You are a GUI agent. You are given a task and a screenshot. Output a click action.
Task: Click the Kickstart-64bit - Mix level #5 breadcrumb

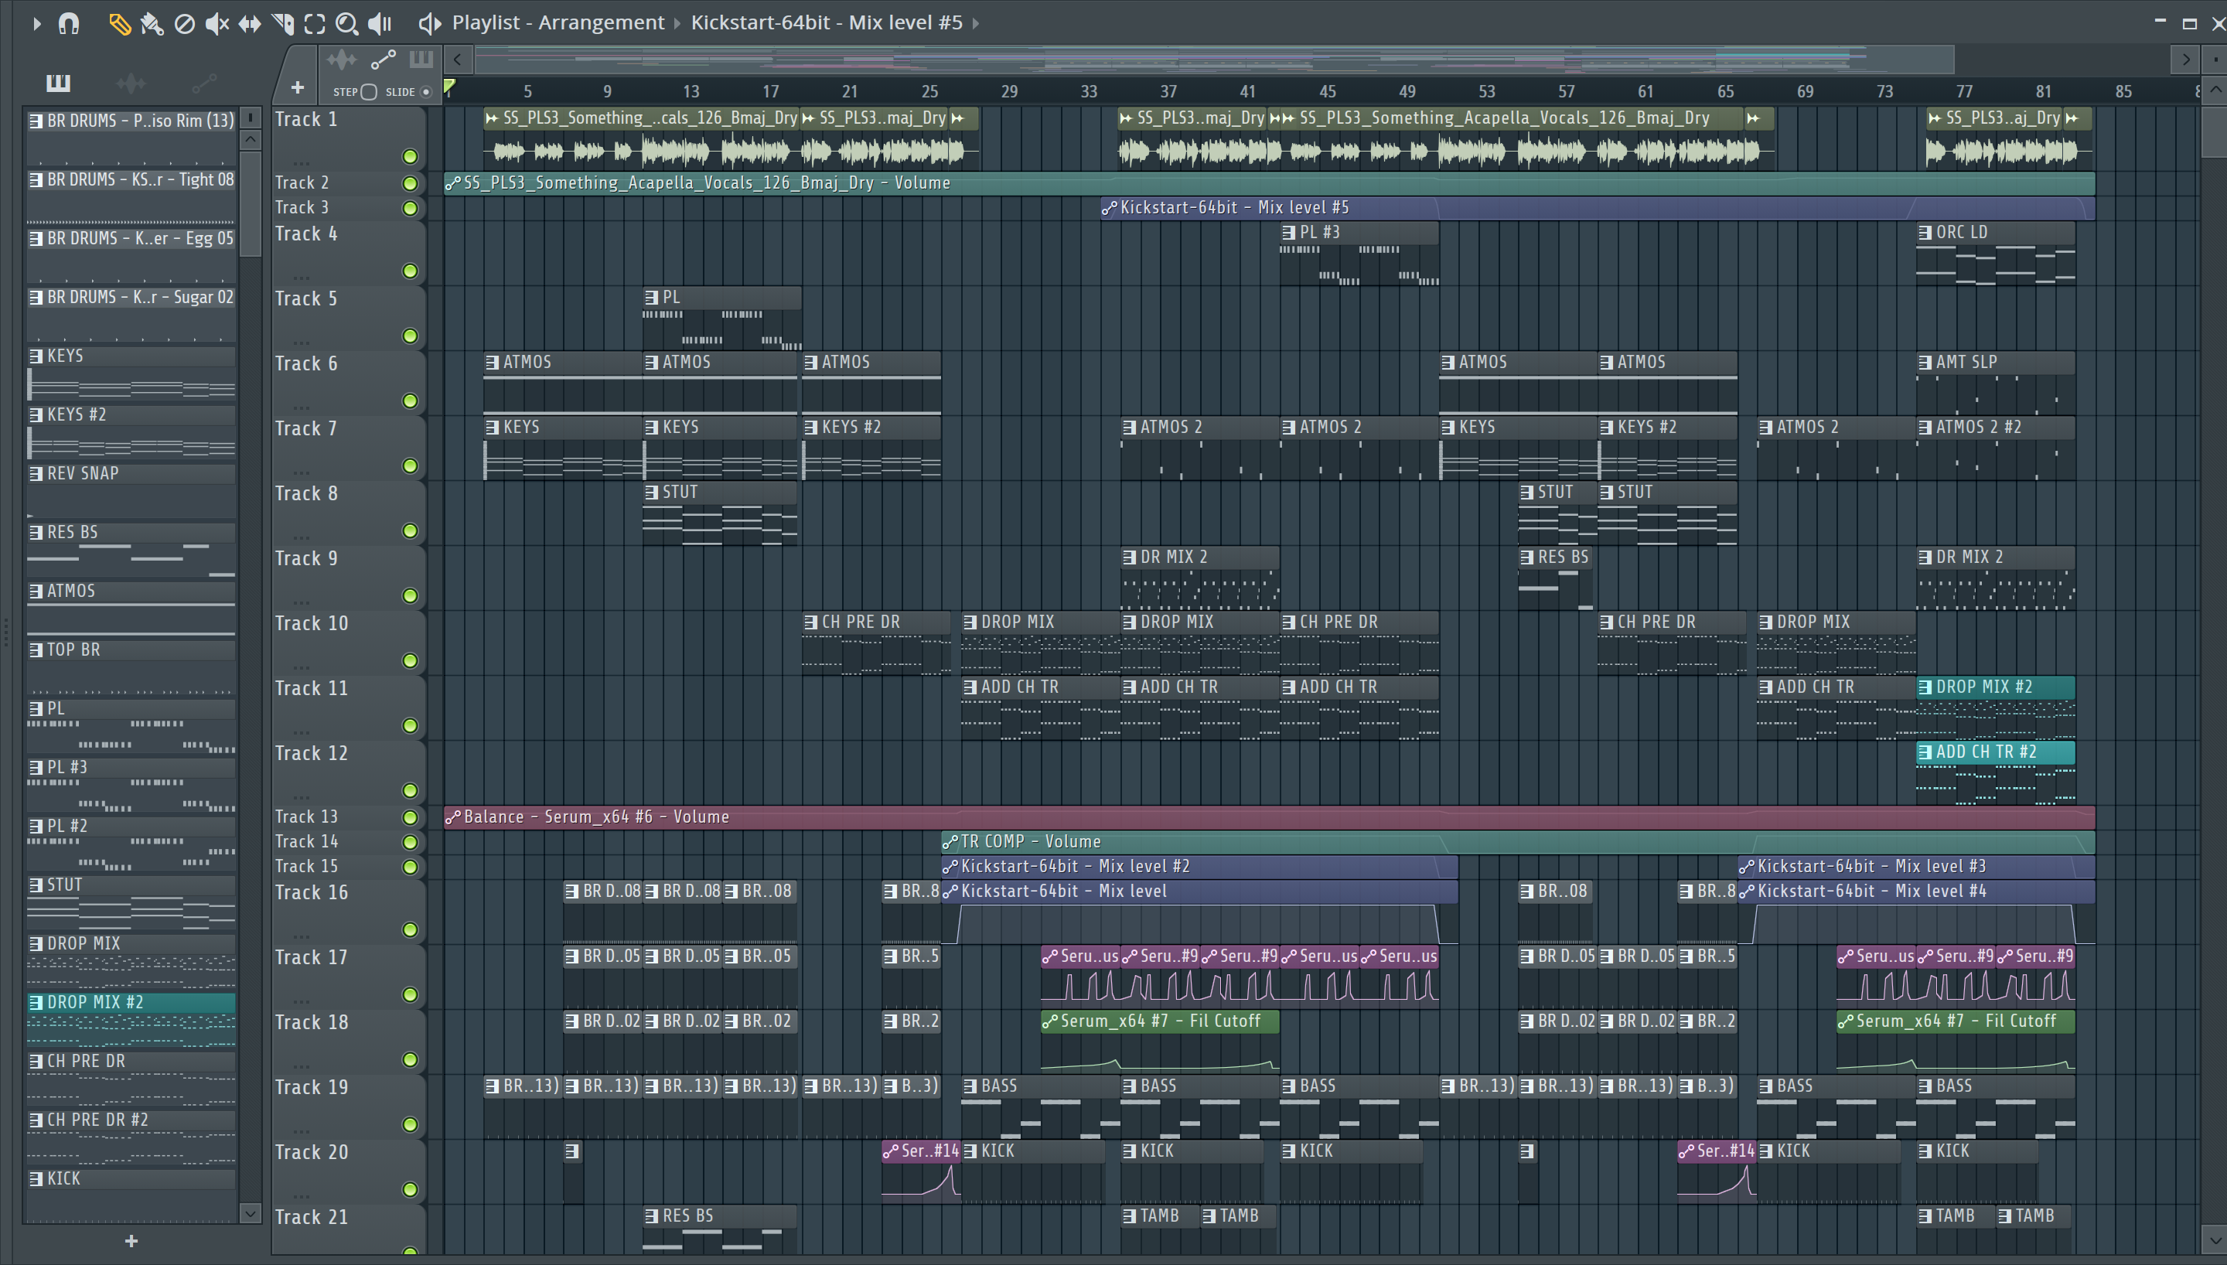tap(826, 22)
